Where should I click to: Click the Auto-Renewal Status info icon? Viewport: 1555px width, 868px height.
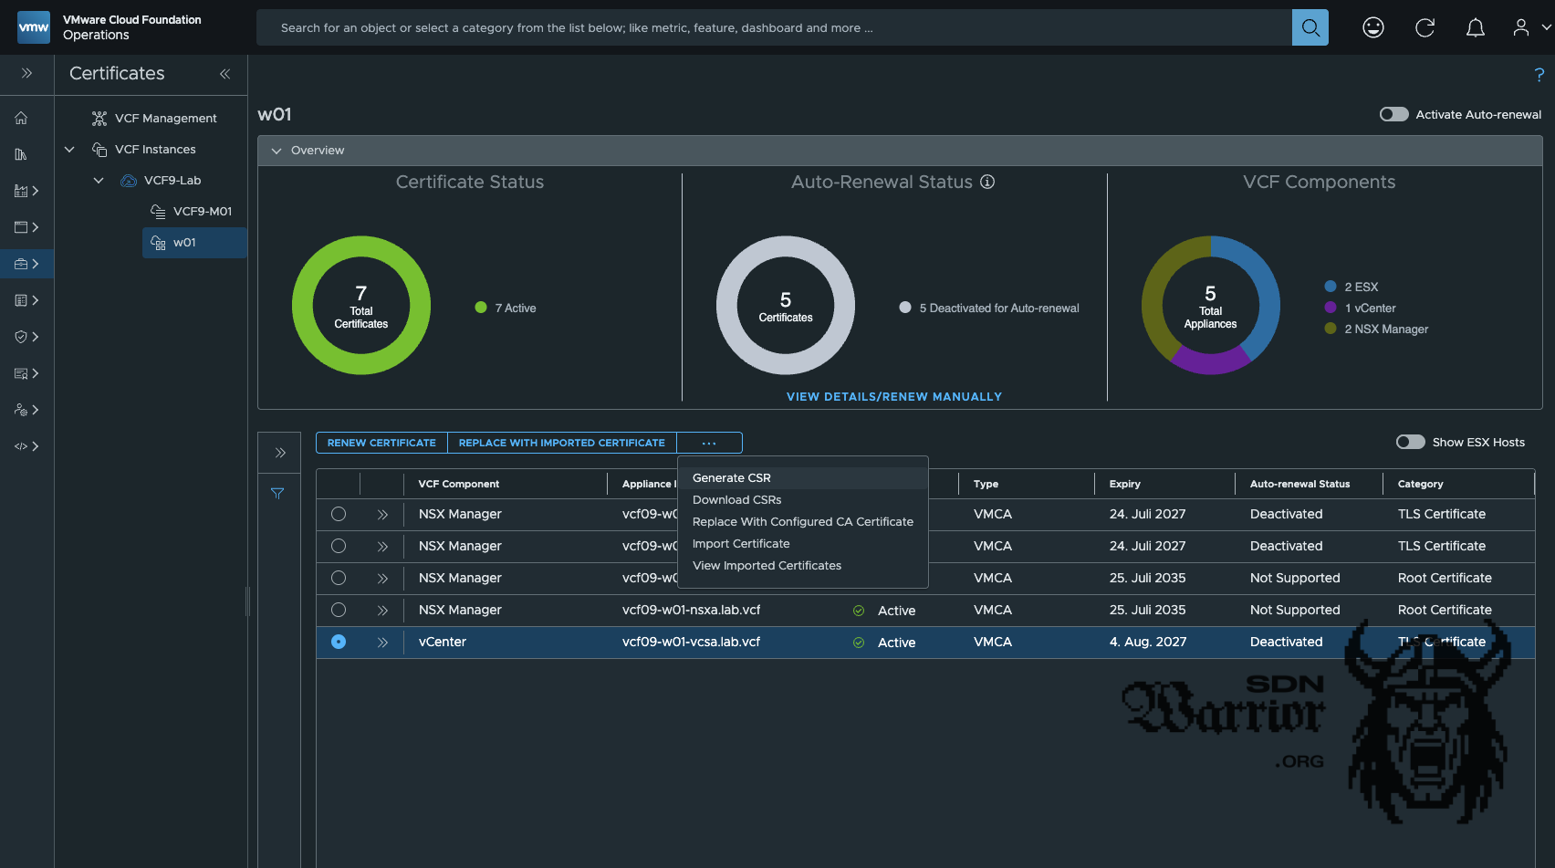[987, 182]
